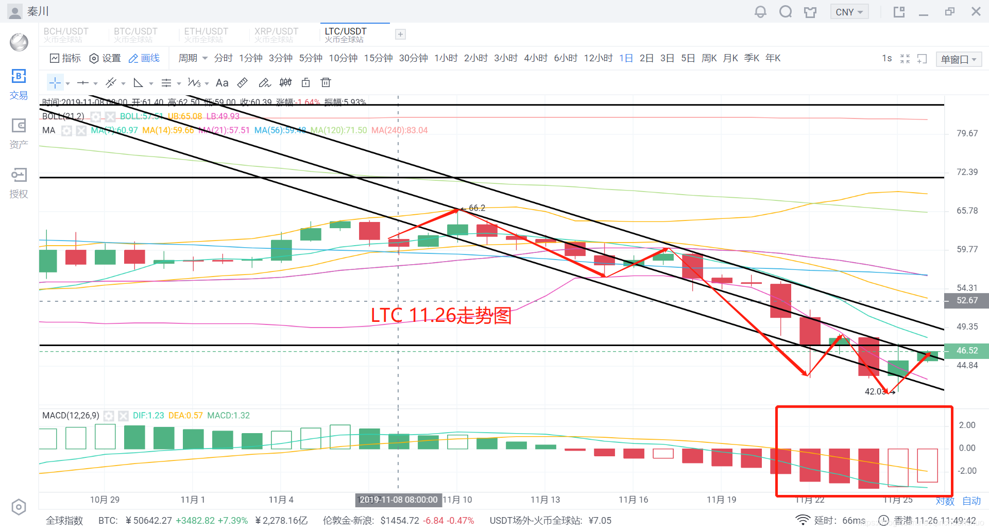Open the 交易 trading sidebar section
This screenshot has width=989, height=532.
pyautogui.click(x=19, y=85)
